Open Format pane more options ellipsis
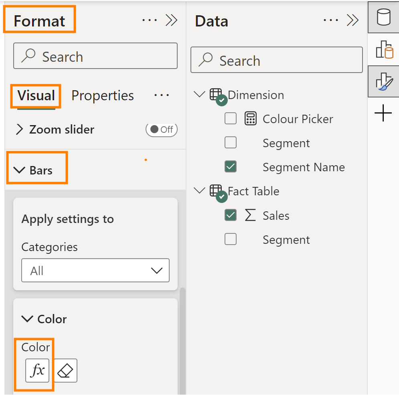 150,20
